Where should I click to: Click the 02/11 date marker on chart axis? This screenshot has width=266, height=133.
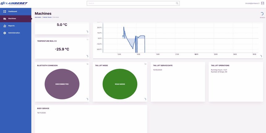point(196,54)
